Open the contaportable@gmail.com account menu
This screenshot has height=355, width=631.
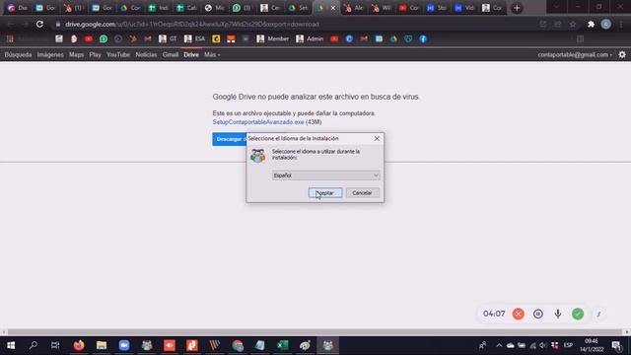click(575, 55)
